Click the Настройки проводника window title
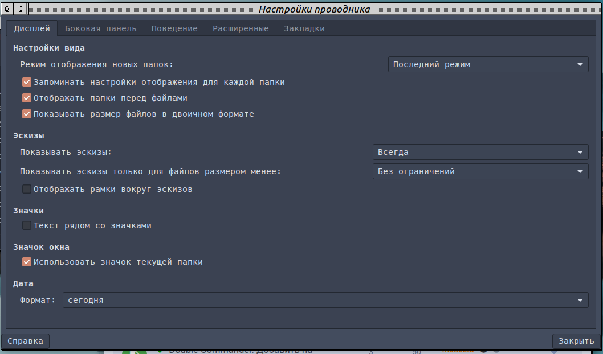 coord(314,9)
